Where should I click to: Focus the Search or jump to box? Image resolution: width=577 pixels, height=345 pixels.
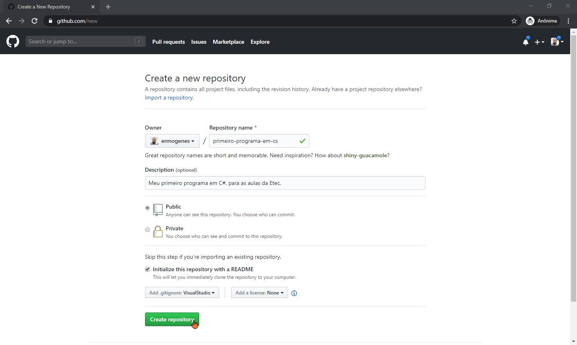[86, 41]
